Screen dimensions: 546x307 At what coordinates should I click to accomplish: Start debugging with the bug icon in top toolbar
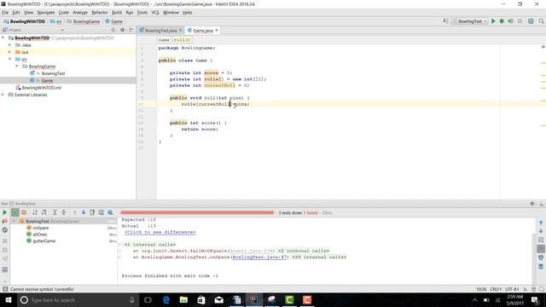click(x=502, y=21)
